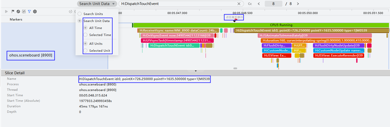The width and height of the screenshot is (390, 127).
Task: Click the Slice Detail panel header
Action: click(x=195, y=73)
